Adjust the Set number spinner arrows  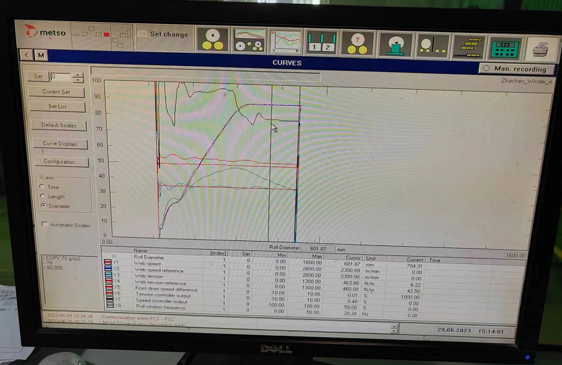coord(77,77)
